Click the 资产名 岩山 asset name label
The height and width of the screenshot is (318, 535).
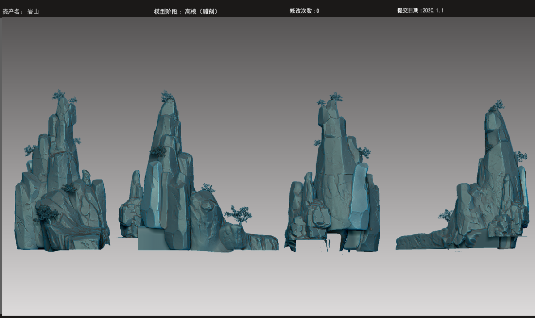coord(21,12)
